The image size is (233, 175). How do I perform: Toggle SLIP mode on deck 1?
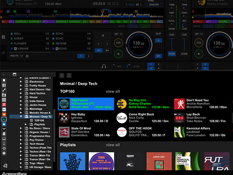click(x=158, y=33)
